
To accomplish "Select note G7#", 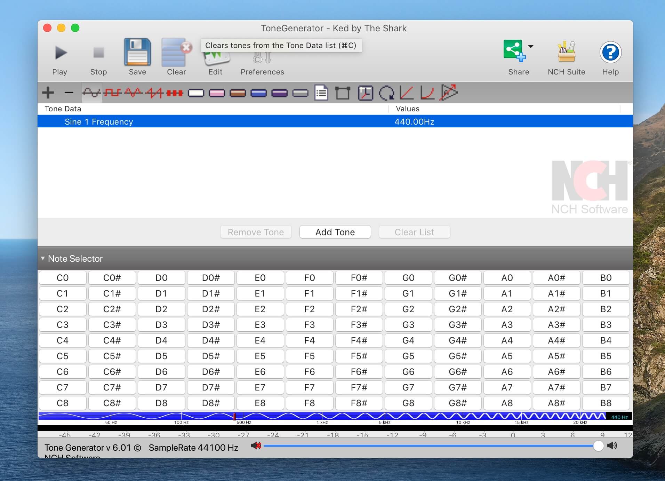I will (457, 387).
